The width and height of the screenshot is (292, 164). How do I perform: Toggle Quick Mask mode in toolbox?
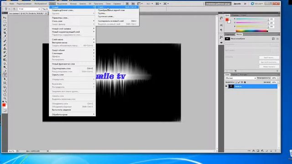(x=5, y=110)
